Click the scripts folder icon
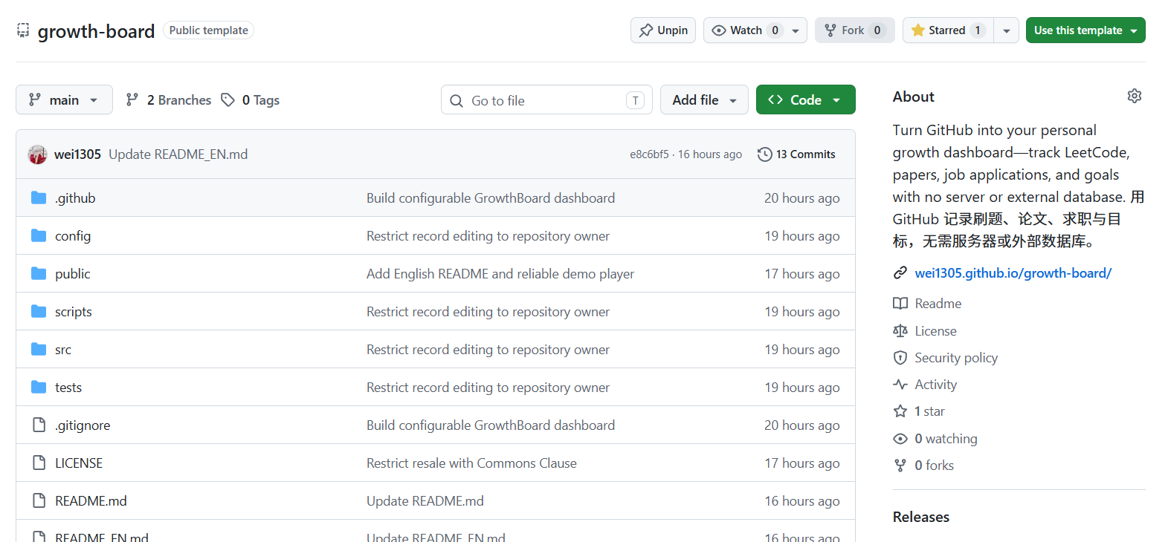This screenshot has height=542, width=1171. tap(39, 311)
